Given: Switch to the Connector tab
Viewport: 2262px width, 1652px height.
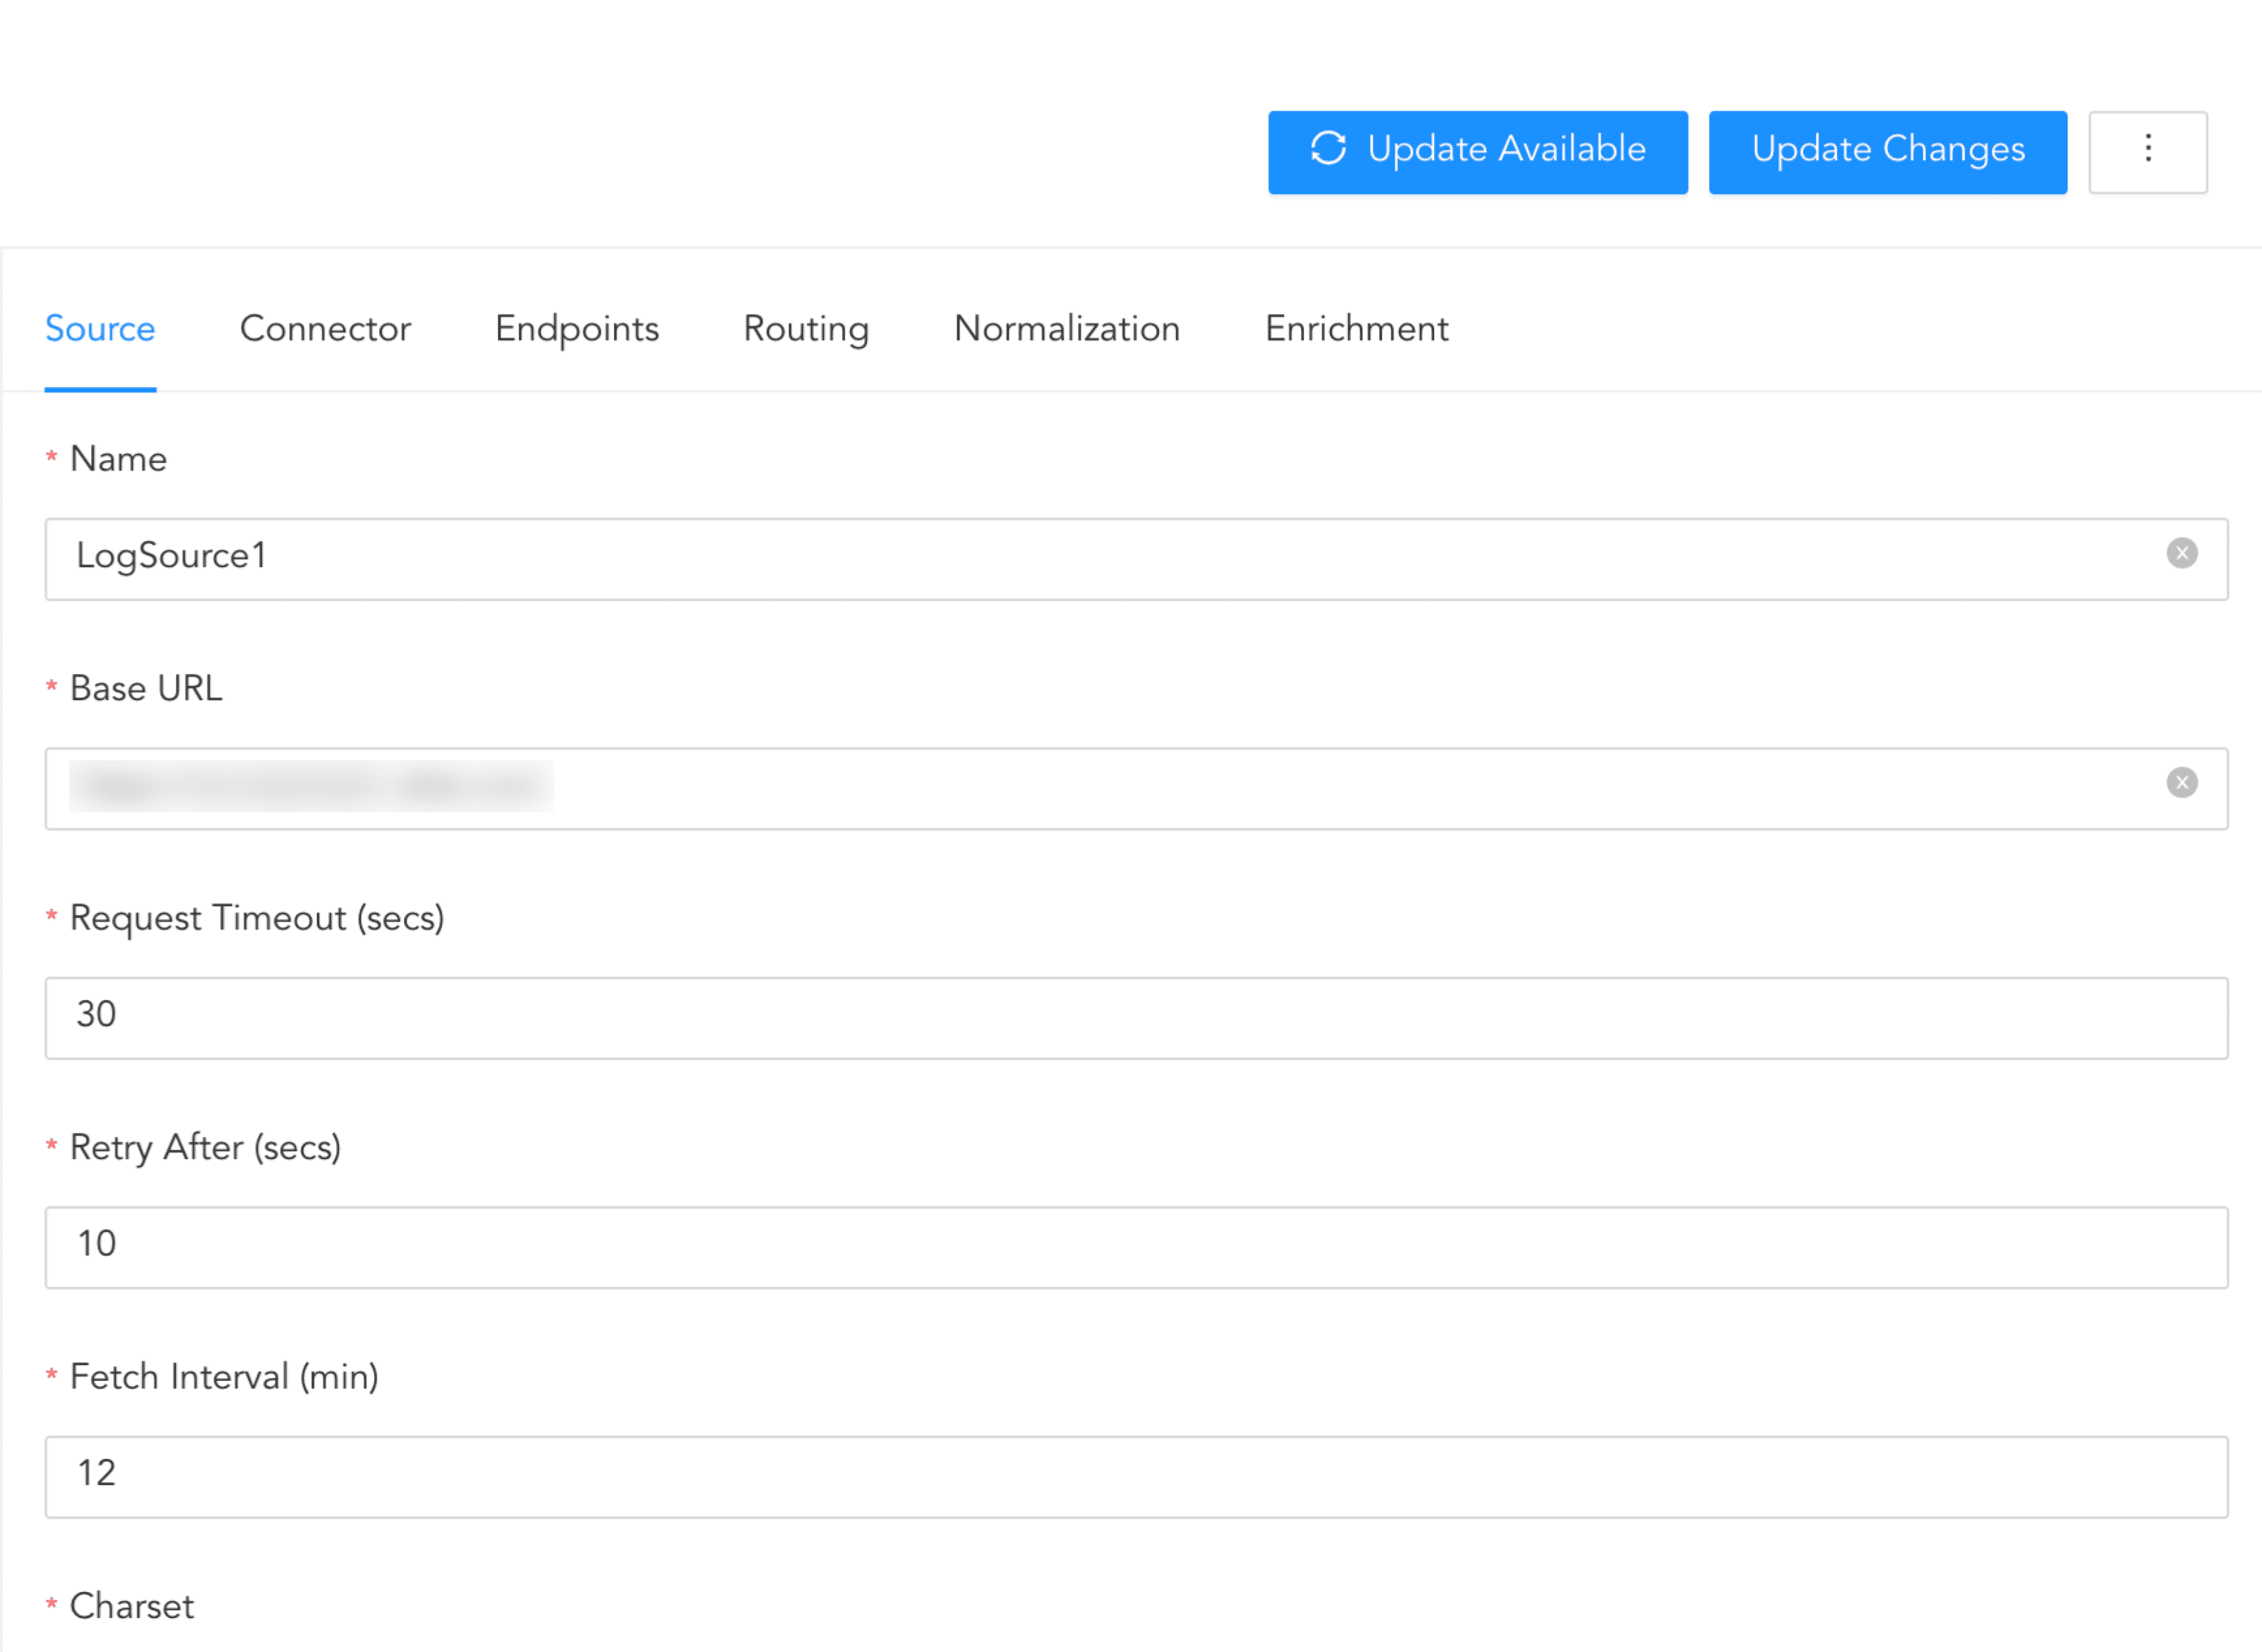Looking at the screenshot, I should [325, 329].
